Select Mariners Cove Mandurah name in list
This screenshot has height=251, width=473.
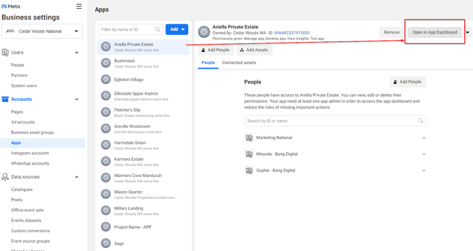pyautogui.click(x=138, y=175)
